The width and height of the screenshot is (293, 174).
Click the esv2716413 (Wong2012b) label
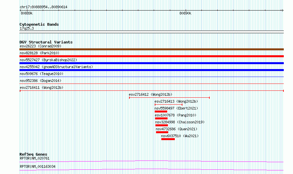(176, 101)
